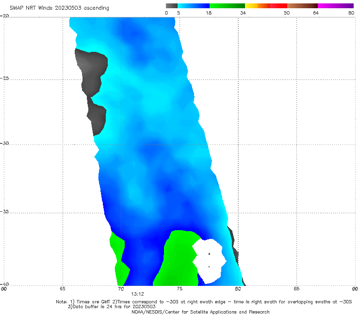Click the gray segment of the color bar
359x315 pixels.
(x=172, y=6)
